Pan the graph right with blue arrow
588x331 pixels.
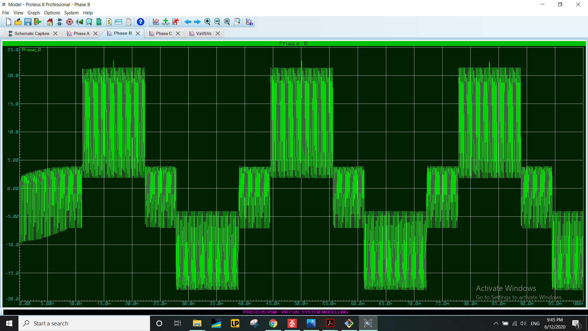tap(198, 22)
